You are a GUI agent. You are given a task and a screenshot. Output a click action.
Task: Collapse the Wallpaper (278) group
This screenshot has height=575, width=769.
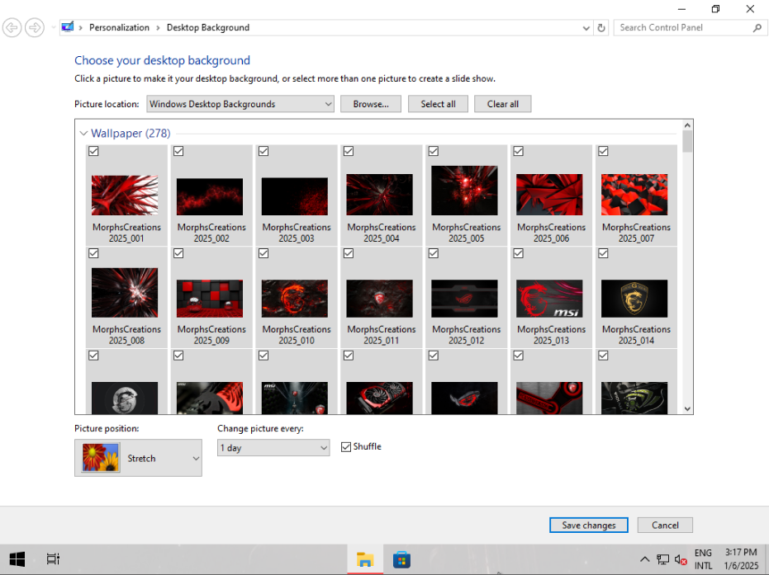coord(83,133)
